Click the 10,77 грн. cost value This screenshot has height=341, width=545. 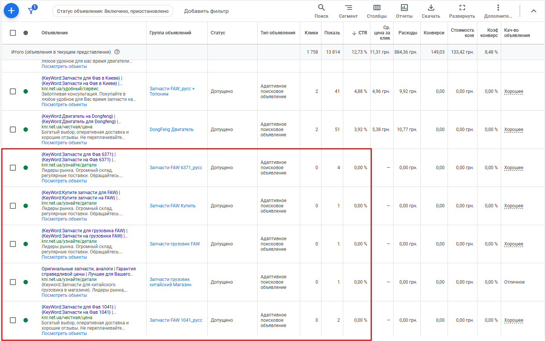[407, 130]
